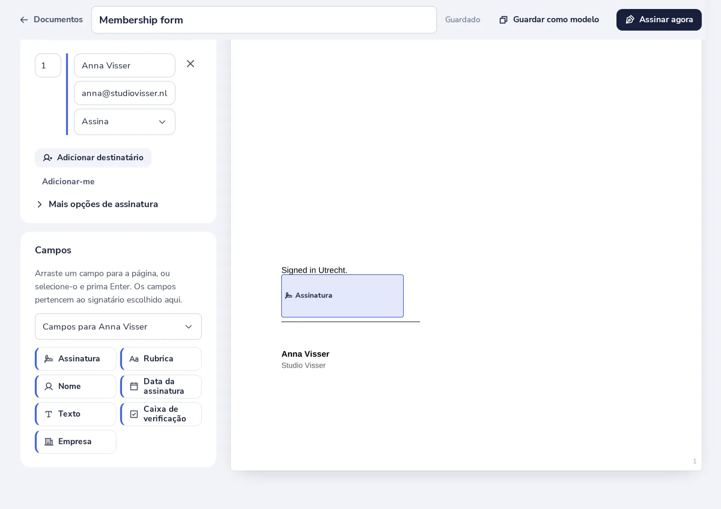Viewport: 721px width, 509px height.
Task: Edit the Membership form title field
Action: pyautogui.click(x=264, y=20)
